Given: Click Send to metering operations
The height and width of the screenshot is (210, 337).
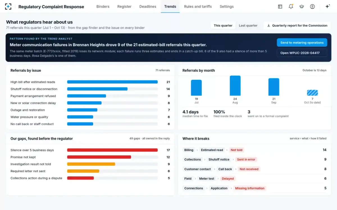Looking at the screenshot, I should (302, 43).
